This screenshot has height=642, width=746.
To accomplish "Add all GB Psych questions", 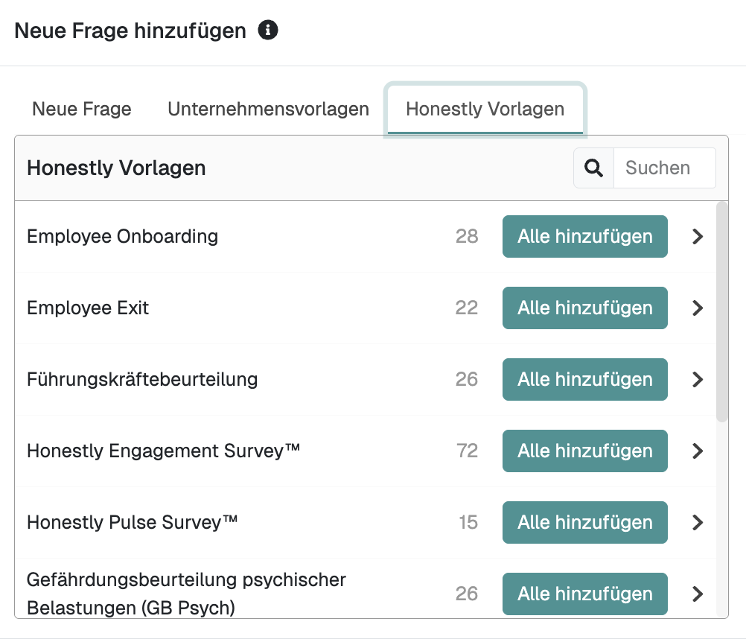I will click(x=584, y=594).
